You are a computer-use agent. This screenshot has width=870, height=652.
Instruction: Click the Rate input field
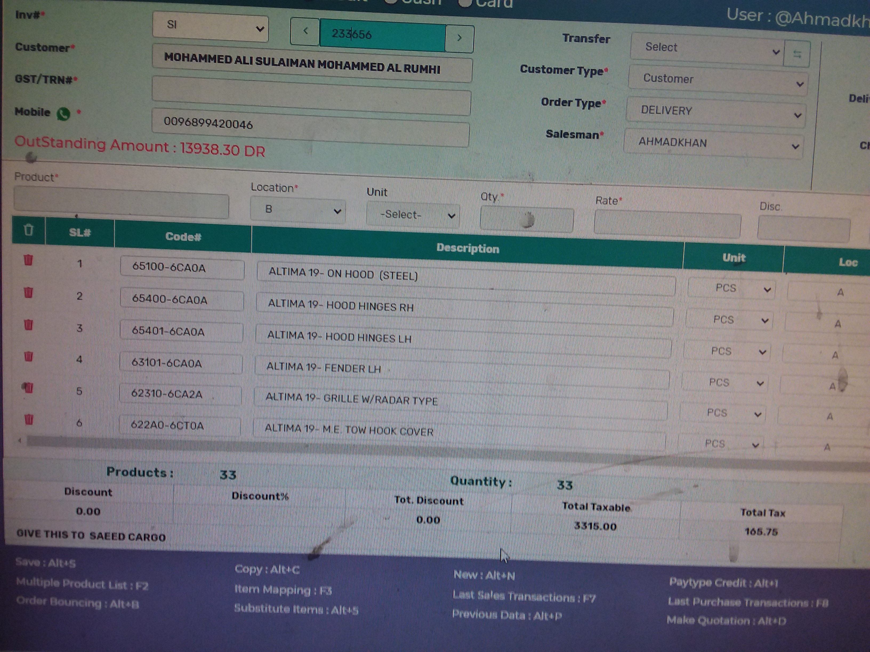click(667, 225)
